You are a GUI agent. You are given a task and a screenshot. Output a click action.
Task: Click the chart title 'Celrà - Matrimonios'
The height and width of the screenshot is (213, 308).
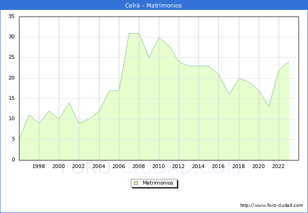tap(153, 5)
